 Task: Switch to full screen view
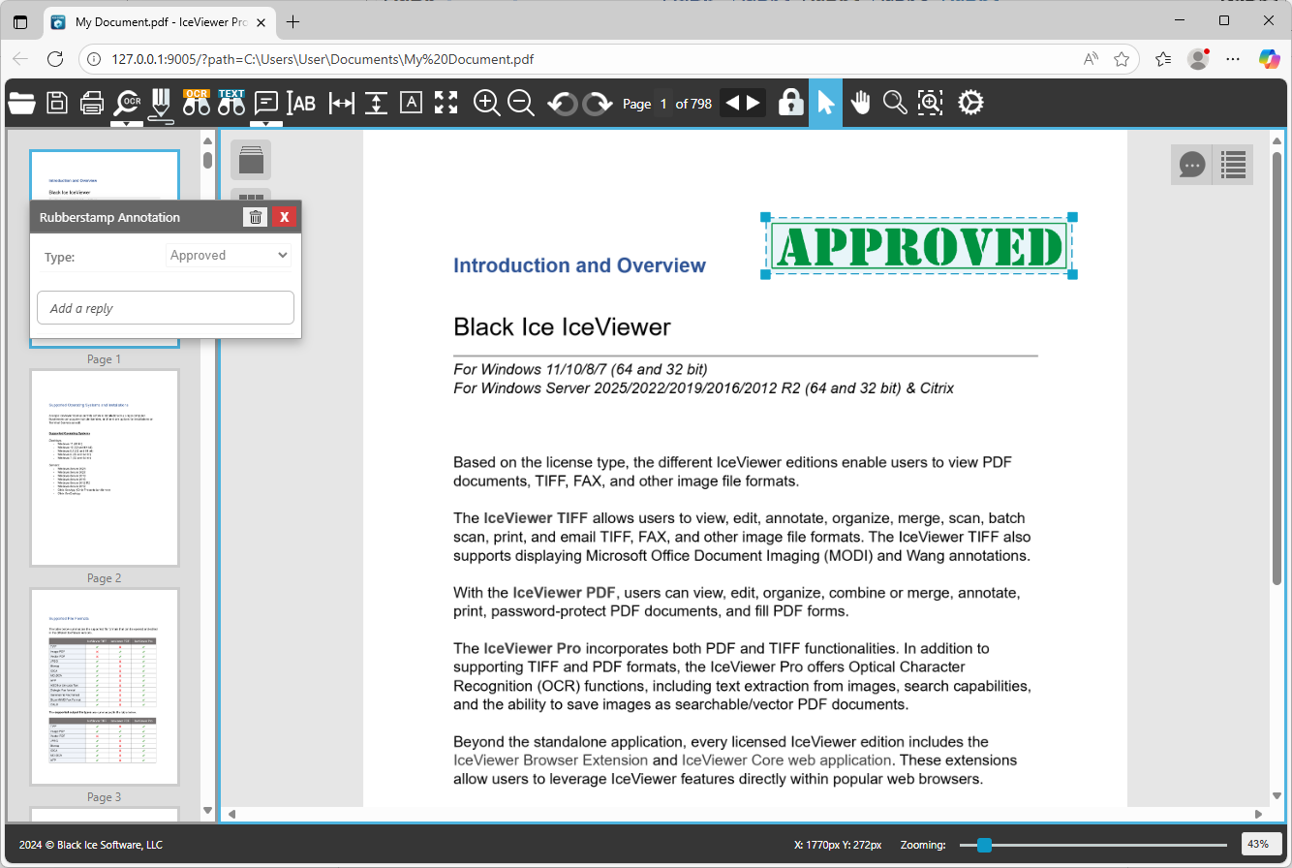(446, 103)
